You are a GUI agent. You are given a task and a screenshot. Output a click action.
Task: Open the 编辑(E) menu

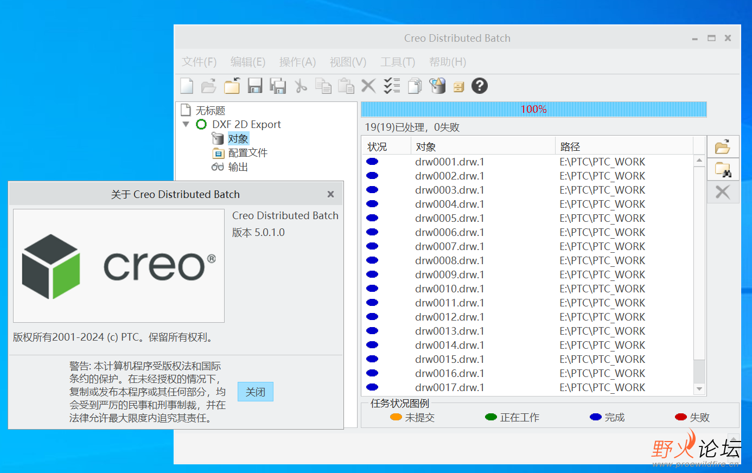pos(248,62)
